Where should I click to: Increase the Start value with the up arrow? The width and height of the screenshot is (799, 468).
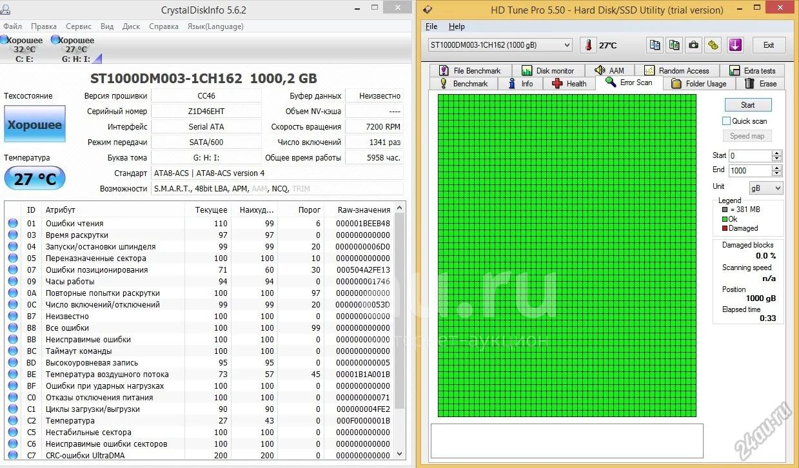pyautogui.click(x=776, y=153)
